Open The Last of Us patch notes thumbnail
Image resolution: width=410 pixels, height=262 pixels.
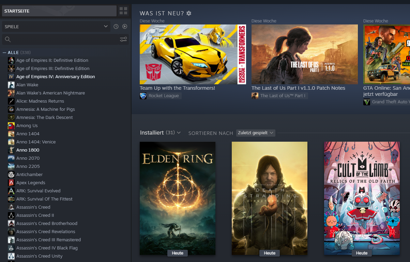coord(305,54)
